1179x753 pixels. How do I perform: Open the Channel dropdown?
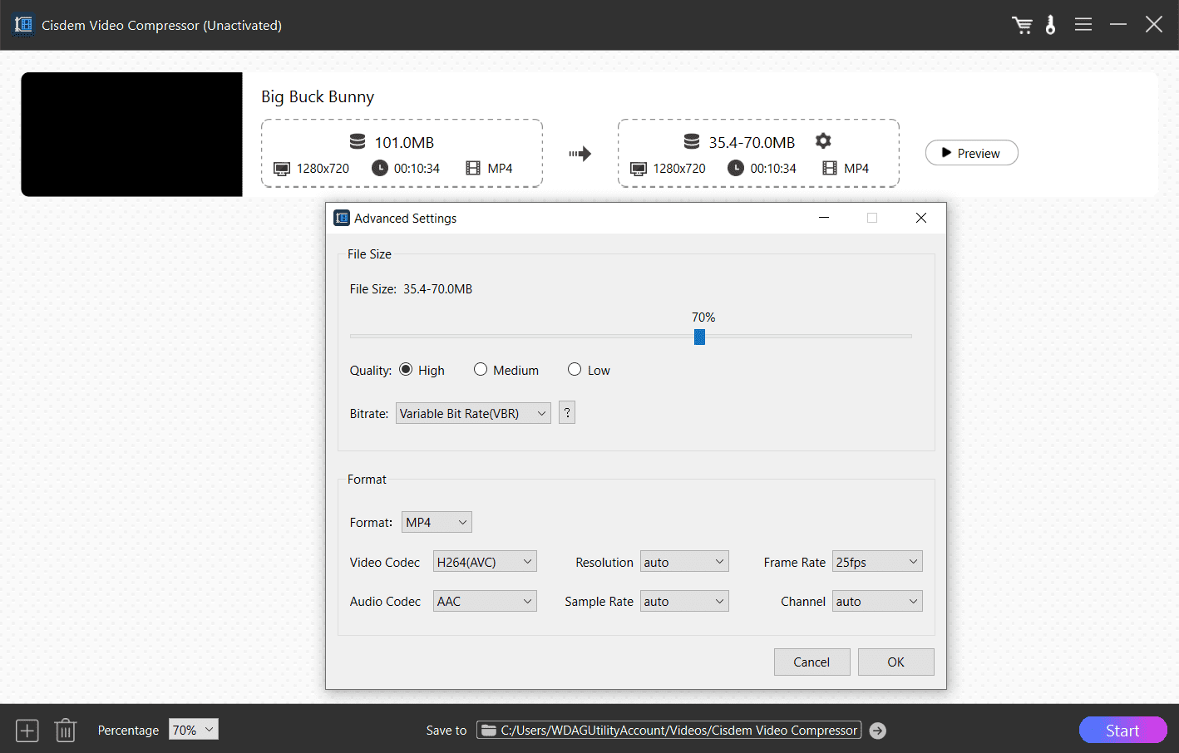pos(877,601)
